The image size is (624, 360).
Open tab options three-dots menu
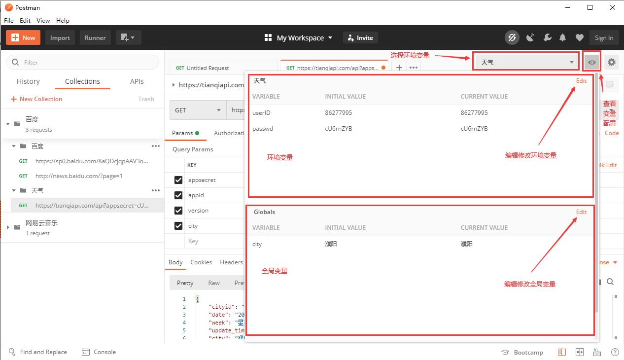coord(414,68)
